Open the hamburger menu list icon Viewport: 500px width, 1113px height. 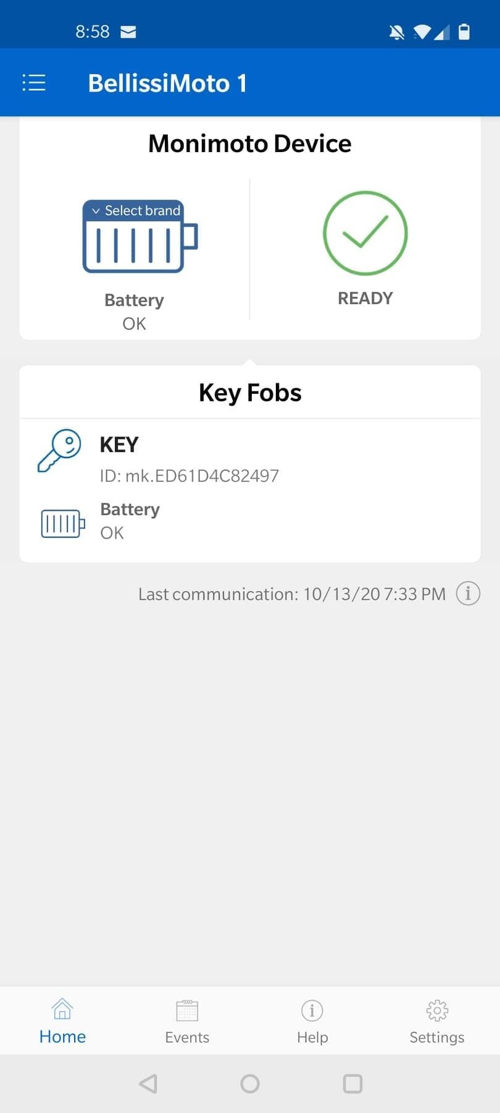tap(34, 83)
